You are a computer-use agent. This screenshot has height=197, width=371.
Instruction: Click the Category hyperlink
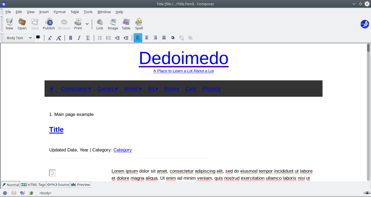(x=122, y=150)
